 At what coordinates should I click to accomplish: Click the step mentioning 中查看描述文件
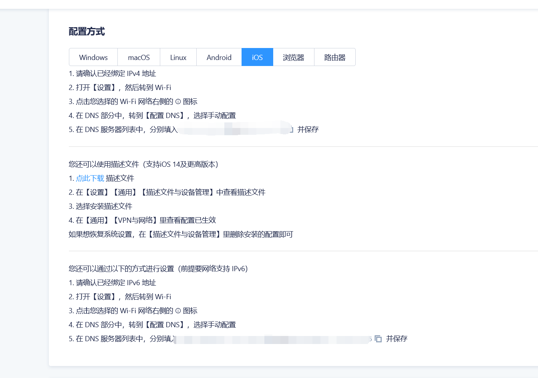(167, 192)
